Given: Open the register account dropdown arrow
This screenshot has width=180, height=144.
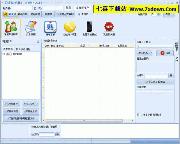Looking at the screenshot, I should (x=152, y=53).
